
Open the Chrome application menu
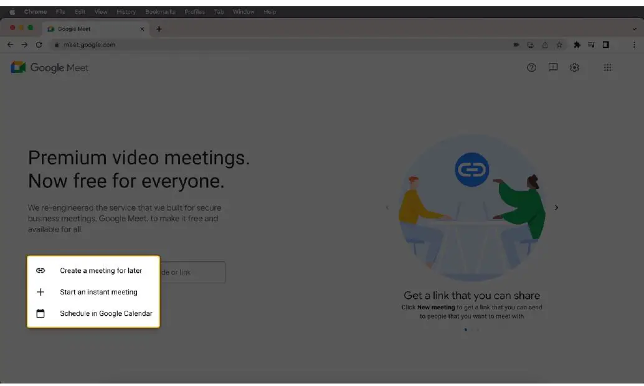click(x=36, y=12)
